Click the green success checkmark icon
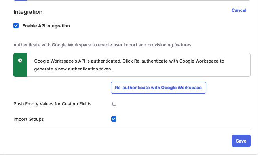Viewport: 262px width, 158px height. tap(20, 60)
